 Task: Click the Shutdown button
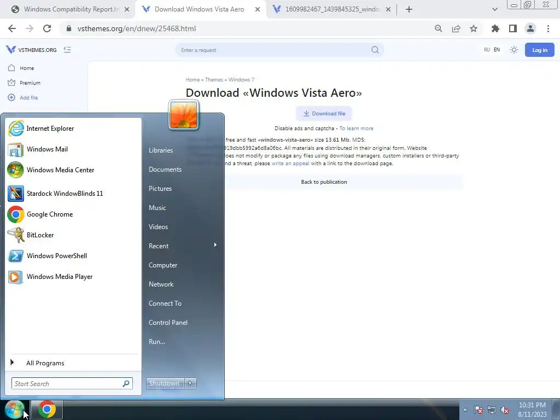point(165,383)
